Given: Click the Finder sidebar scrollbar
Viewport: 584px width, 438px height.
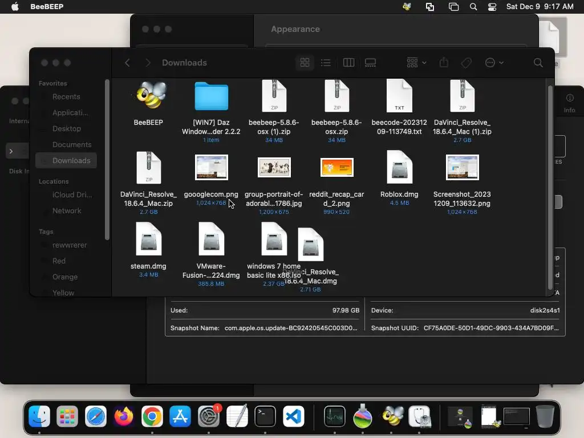Looking at the screenshot, I should (x=107, y=160).
